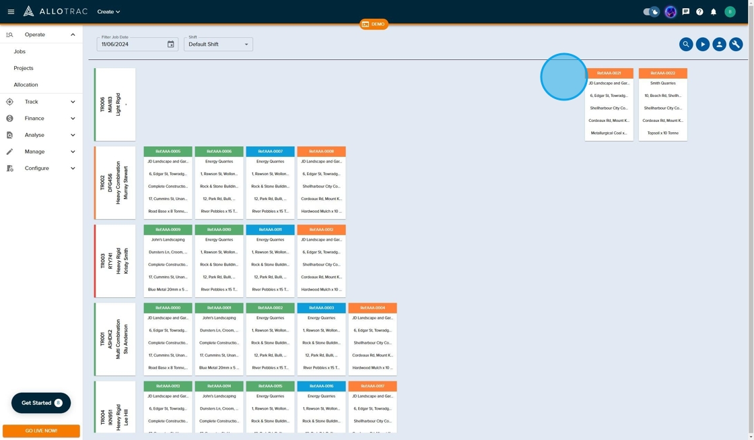
Task: Click the Filter Job Date field
Action: coord(131,44)
